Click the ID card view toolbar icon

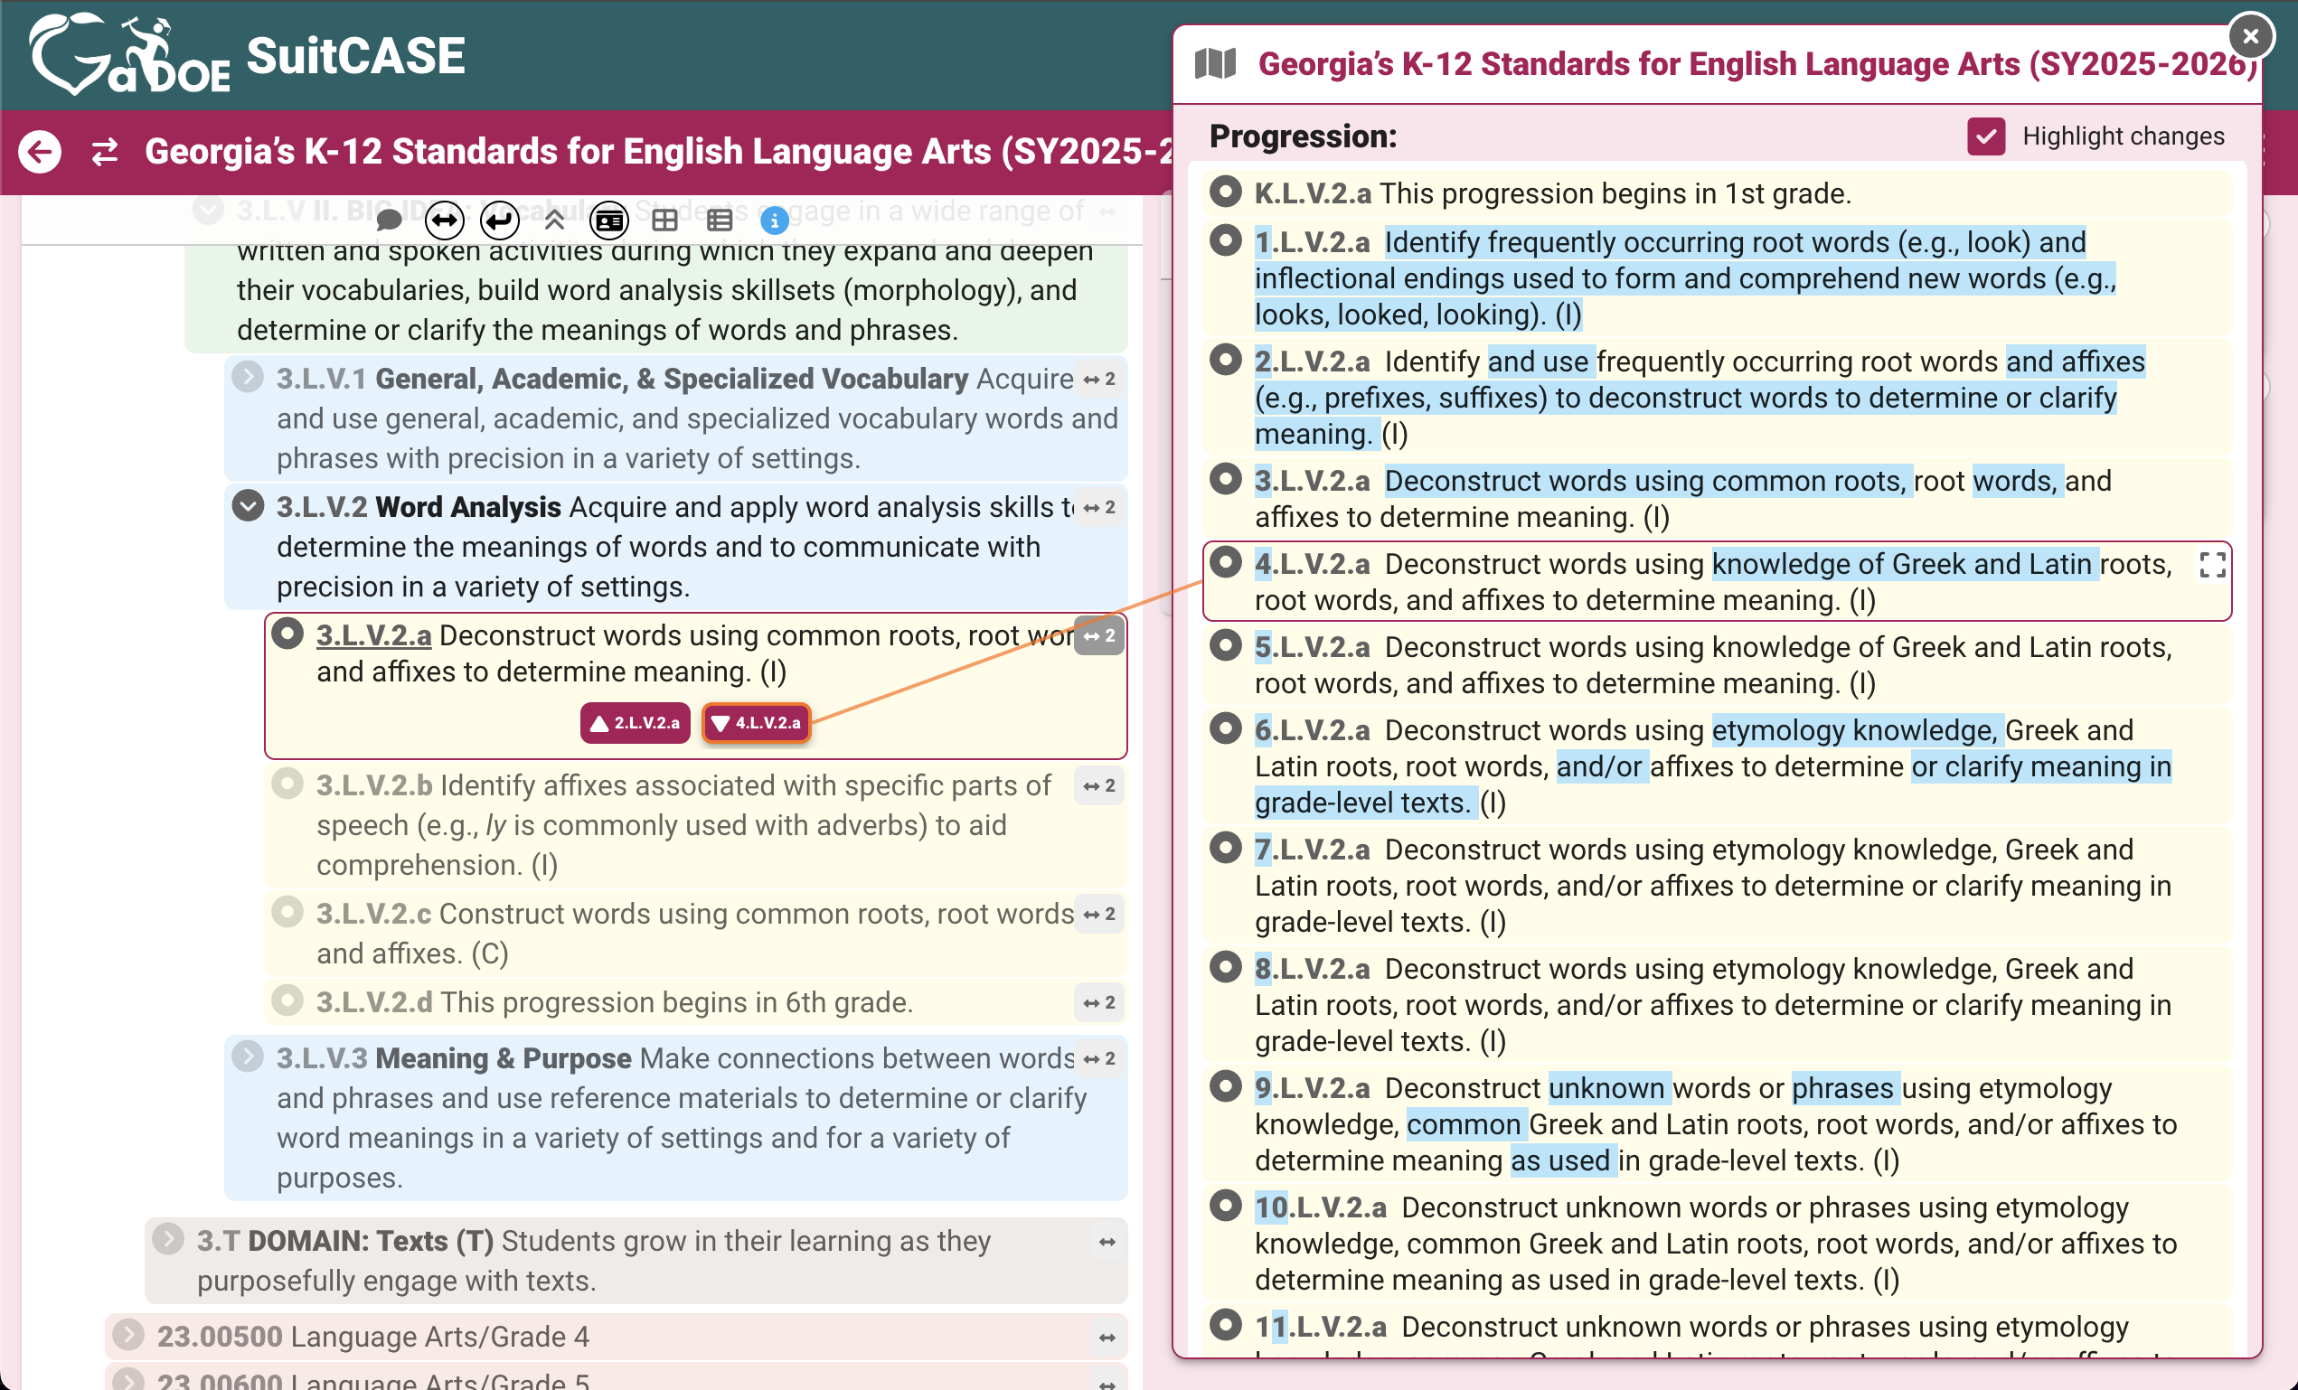(x=609, y=221)
